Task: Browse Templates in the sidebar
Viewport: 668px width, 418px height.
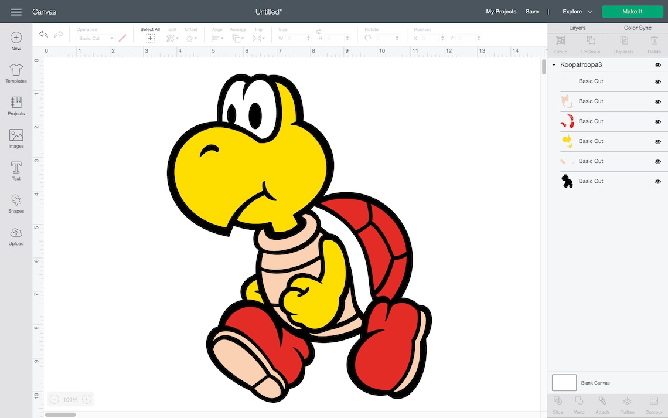Action: click(x=16, y=73)
